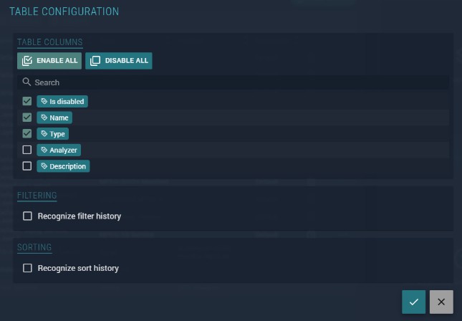This screenshot has height=321, width=462.
Task: Confirm configuration with the checkmark button
Action: 413,302
